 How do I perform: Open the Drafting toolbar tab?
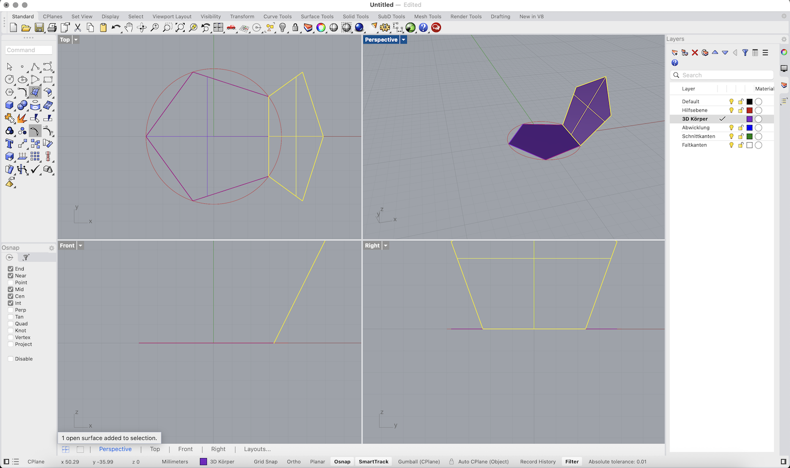[x=500, y=16]
